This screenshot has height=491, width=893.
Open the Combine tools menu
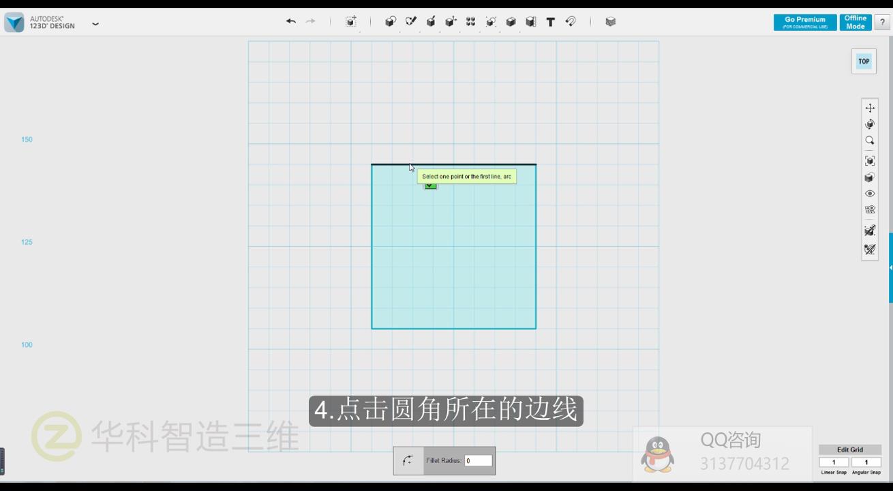(511, 22)
